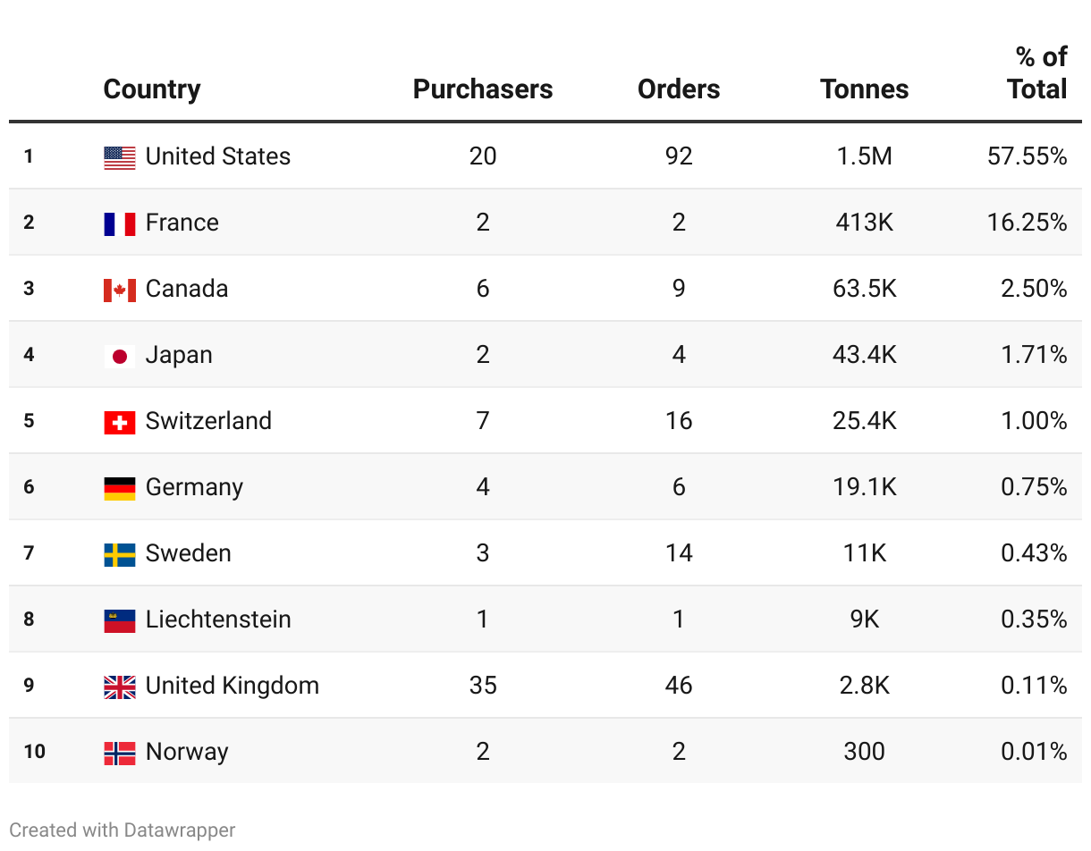Click the Norway flag icon

coord(120,753)
